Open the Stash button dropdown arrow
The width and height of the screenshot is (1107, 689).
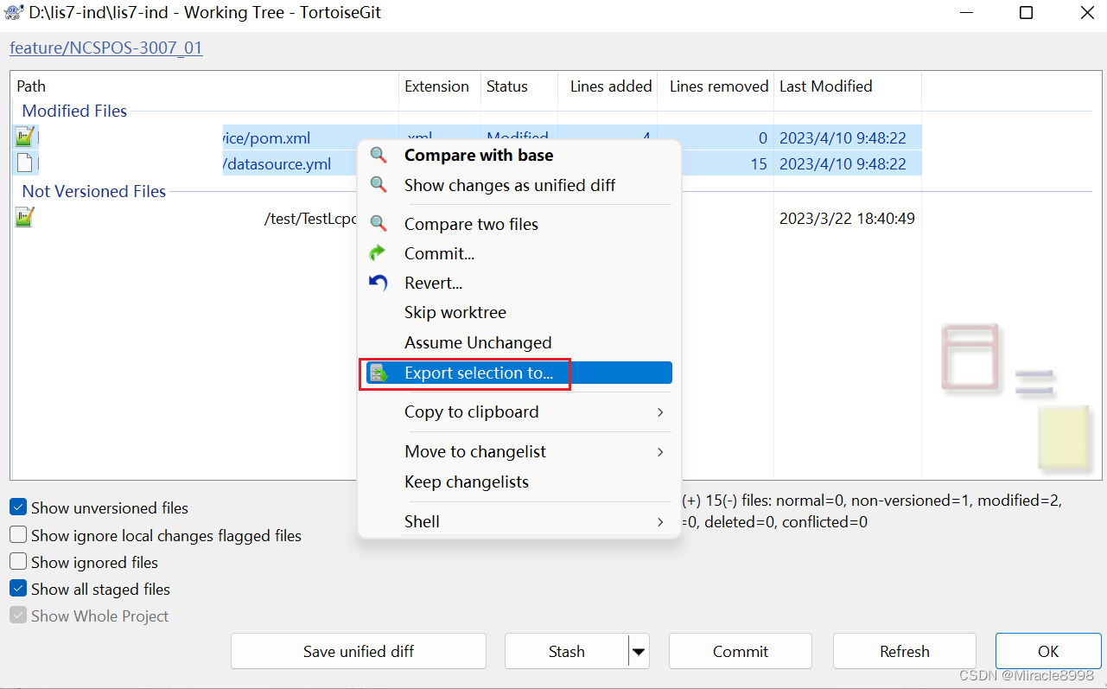[639, 651]
